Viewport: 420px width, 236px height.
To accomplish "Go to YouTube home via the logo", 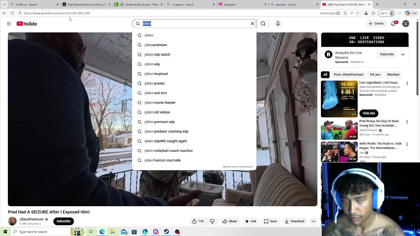I will point(27,24).
